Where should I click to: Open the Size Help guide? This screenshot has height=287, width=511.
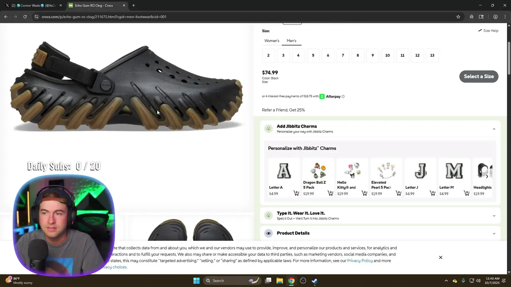[x=488, y=31]
